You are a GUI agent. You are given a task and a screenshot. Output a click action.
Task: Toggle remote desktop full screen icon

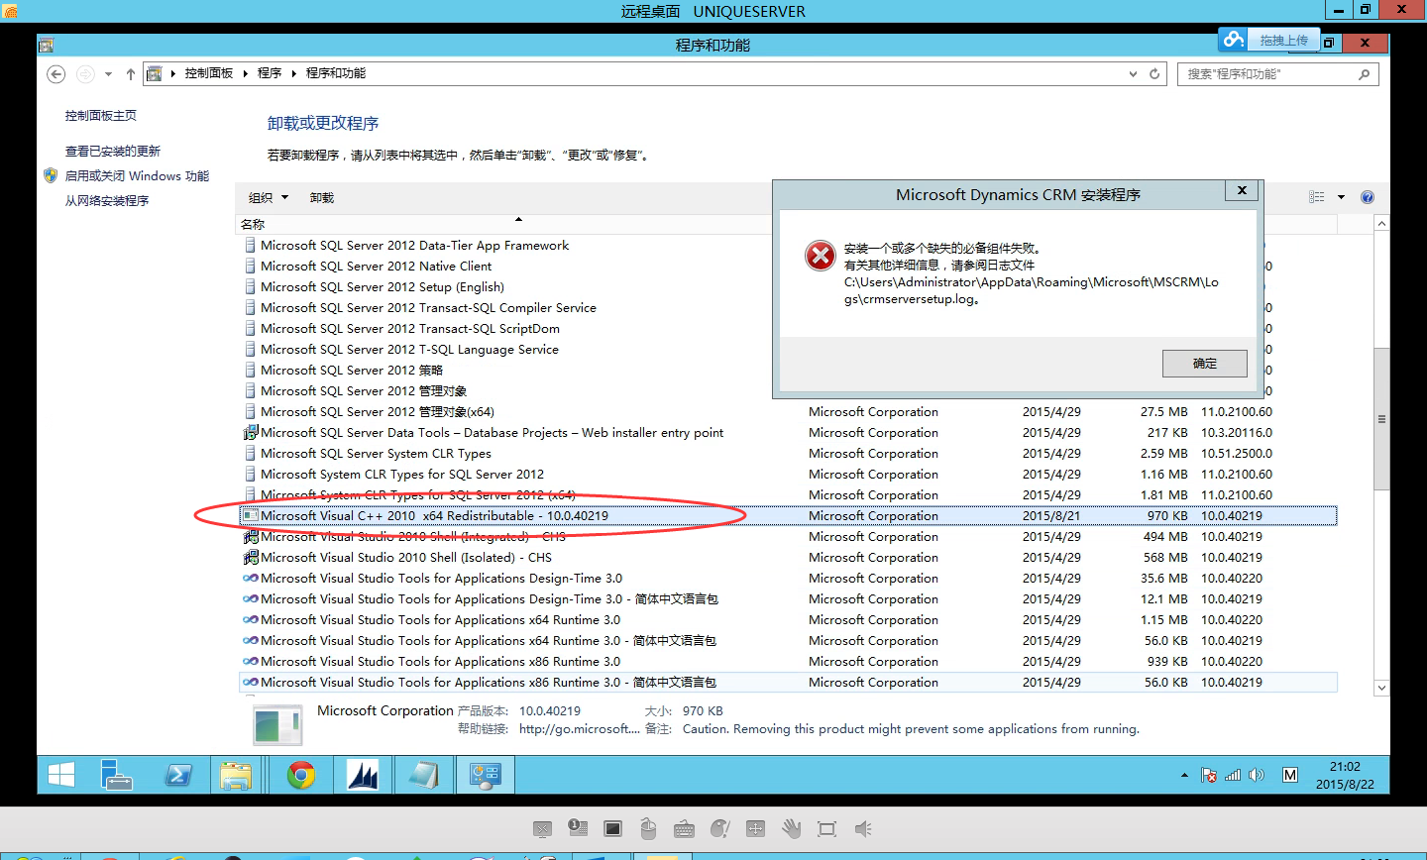(x=826, y=829)
